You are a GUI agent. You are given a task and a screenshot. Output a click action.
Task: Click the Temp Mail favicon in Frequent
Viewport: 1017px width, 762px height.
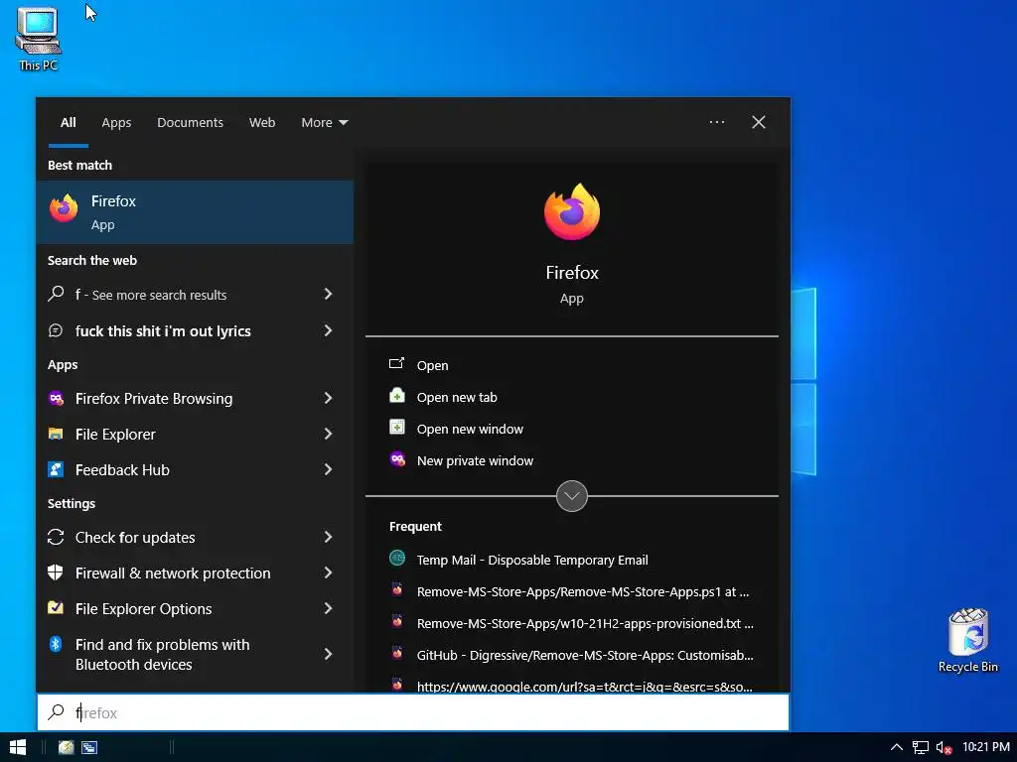coord(397,558)
